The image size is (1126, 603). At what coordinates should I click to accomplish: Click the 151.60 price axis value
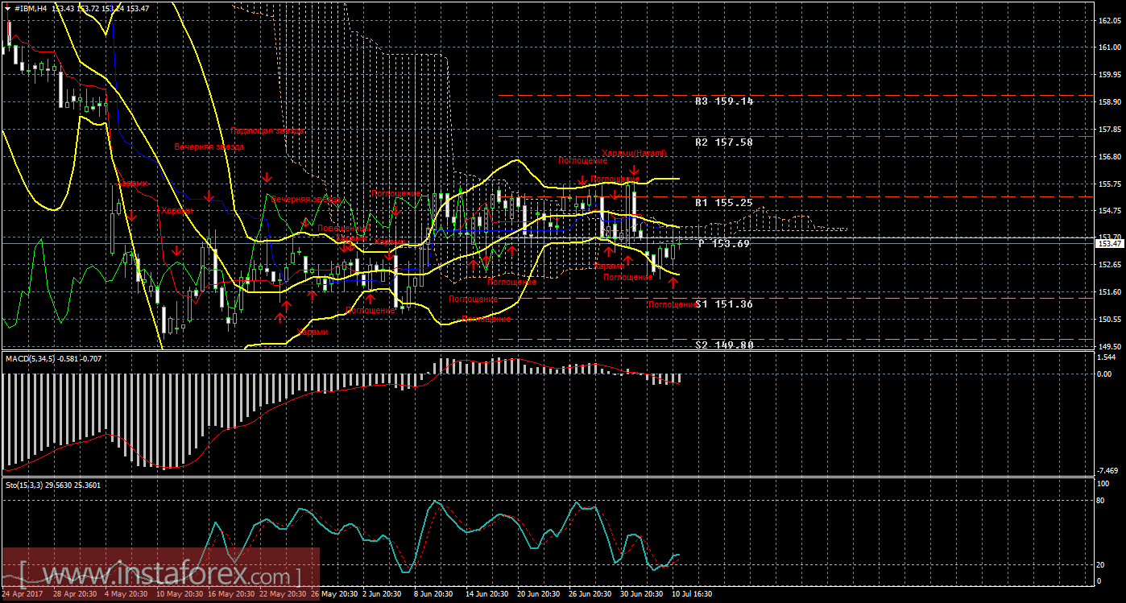click(x=1110, y=291)
